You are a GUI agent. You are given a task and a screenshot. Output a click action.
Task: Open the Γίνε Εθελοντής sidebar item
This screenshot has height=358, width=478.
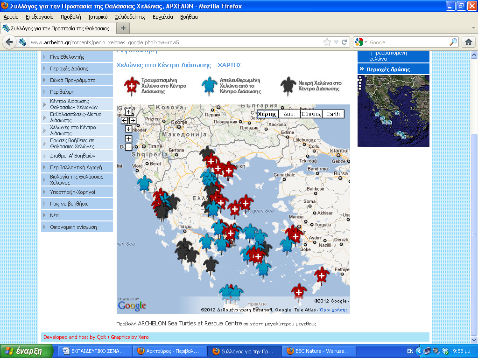tap(77, 57)
